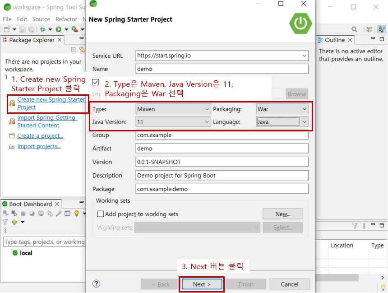Select the Java perspective icon

381,29
